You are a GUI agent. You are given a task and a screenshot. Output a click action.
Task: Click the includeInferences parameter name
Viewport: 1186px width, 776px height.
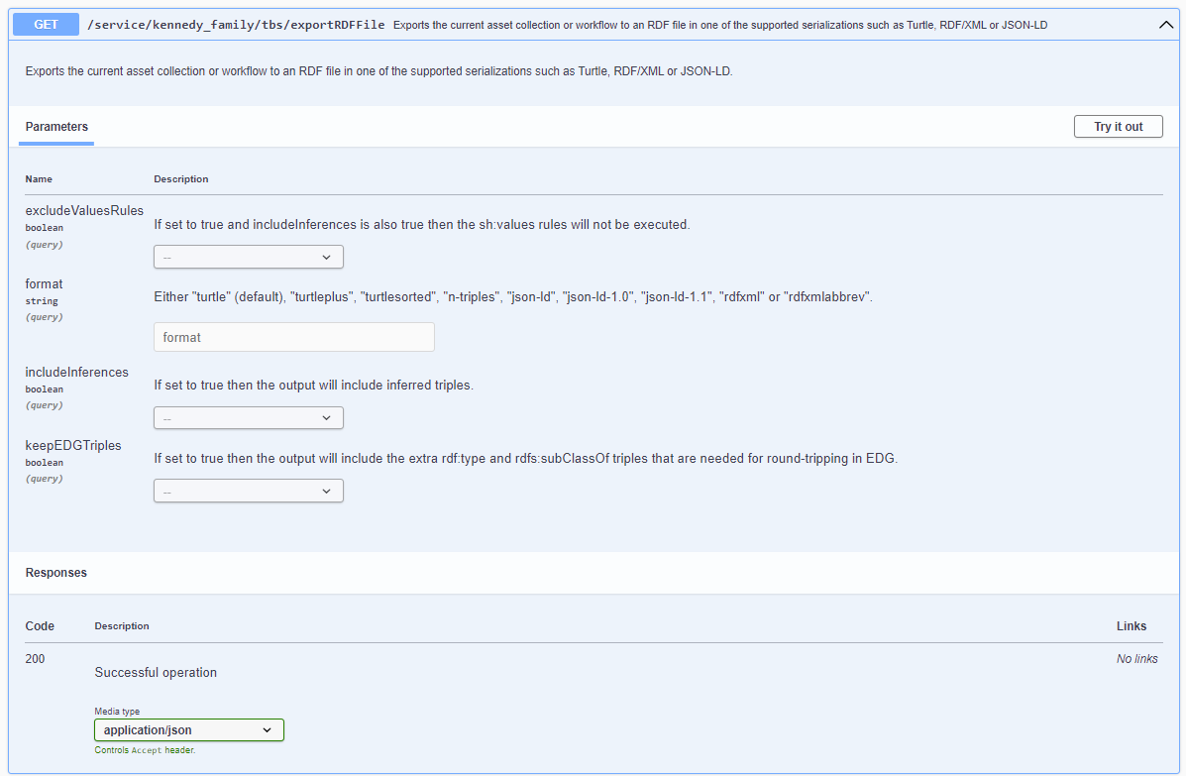[x=76, y=372]
